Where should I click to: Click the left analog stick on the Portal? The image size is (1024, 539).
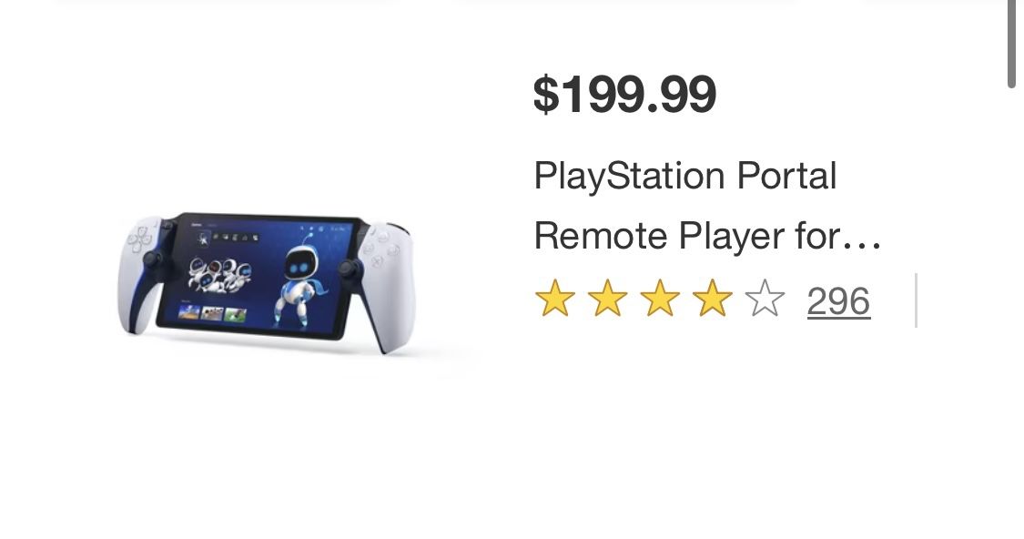152,259
